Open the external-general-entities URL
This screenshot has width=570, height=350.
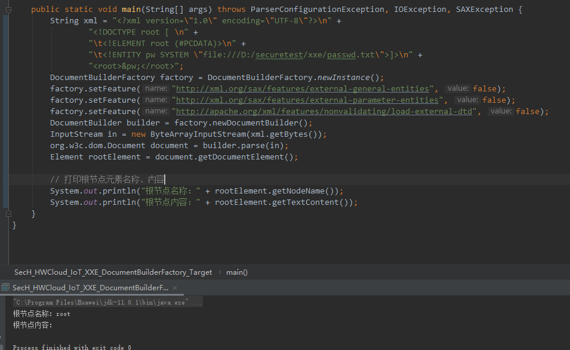[303, 89]
